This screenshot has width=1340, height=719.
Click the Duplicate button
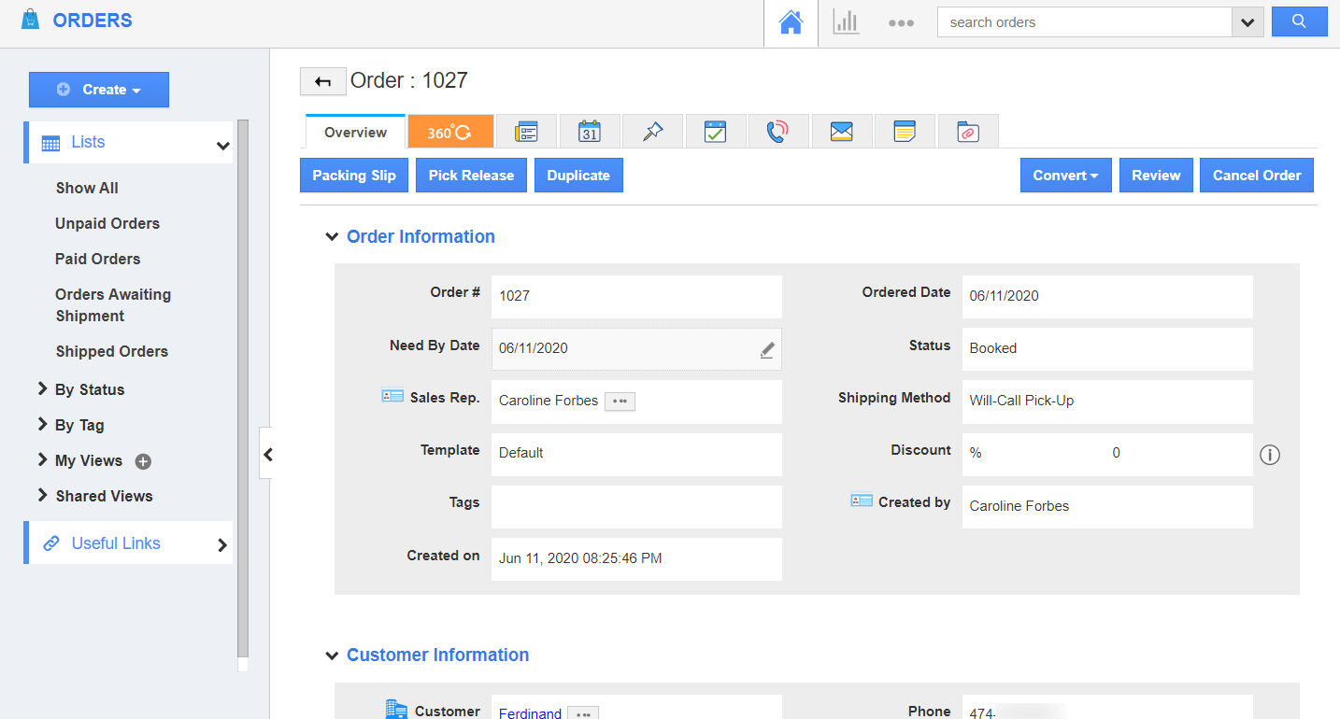(x=578, y=176)
